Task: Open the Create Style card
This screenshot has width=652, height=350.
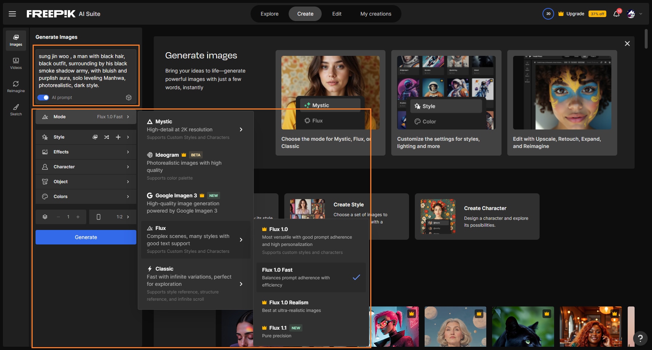Action: (x=346, y=216)
